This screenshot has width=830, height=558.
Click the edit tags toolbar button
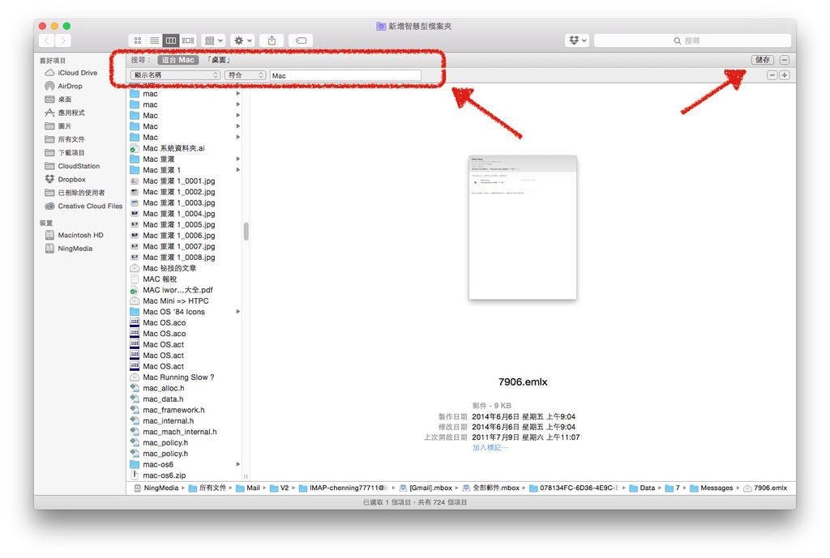click(x=301, y=40)
